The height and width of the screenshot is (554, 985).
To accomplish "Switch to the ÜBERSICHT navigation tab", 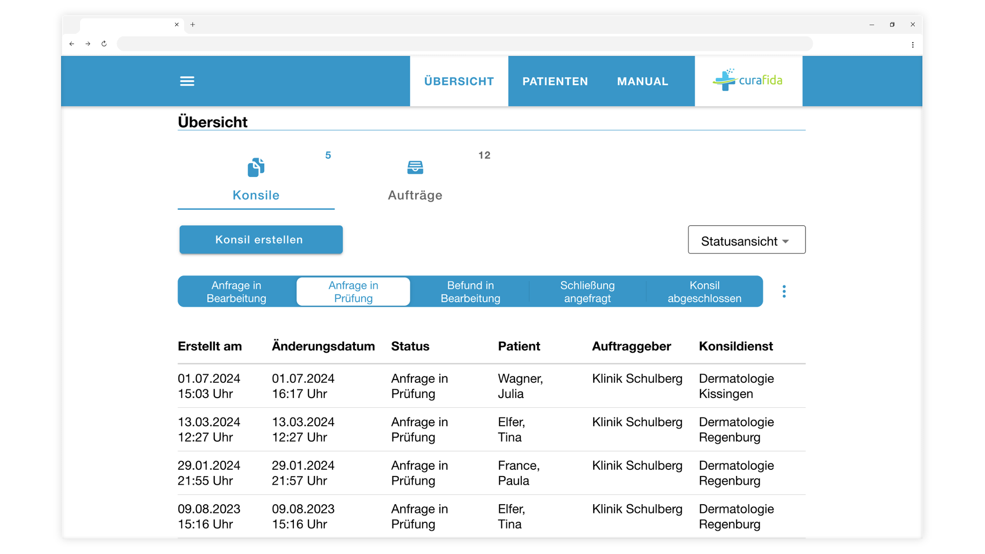I will [459, 81].
